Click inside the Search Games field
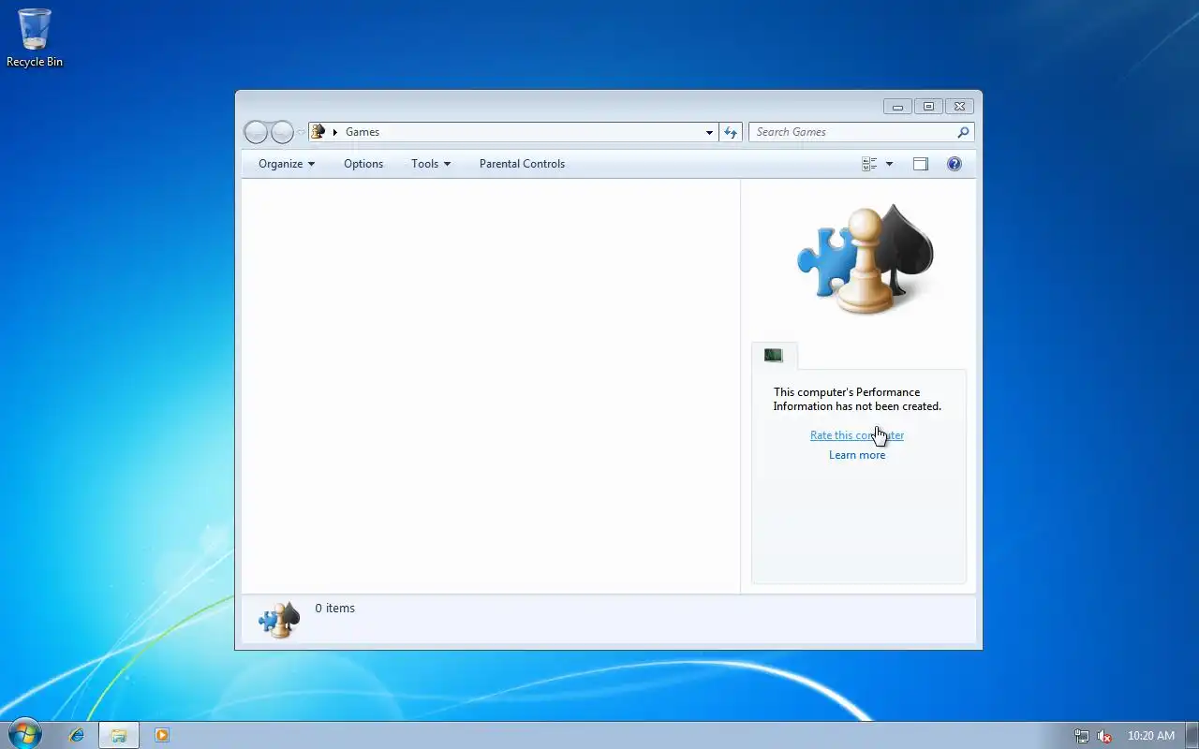The width and height of the screenshot is (1199, 749). tap(852, 132)
